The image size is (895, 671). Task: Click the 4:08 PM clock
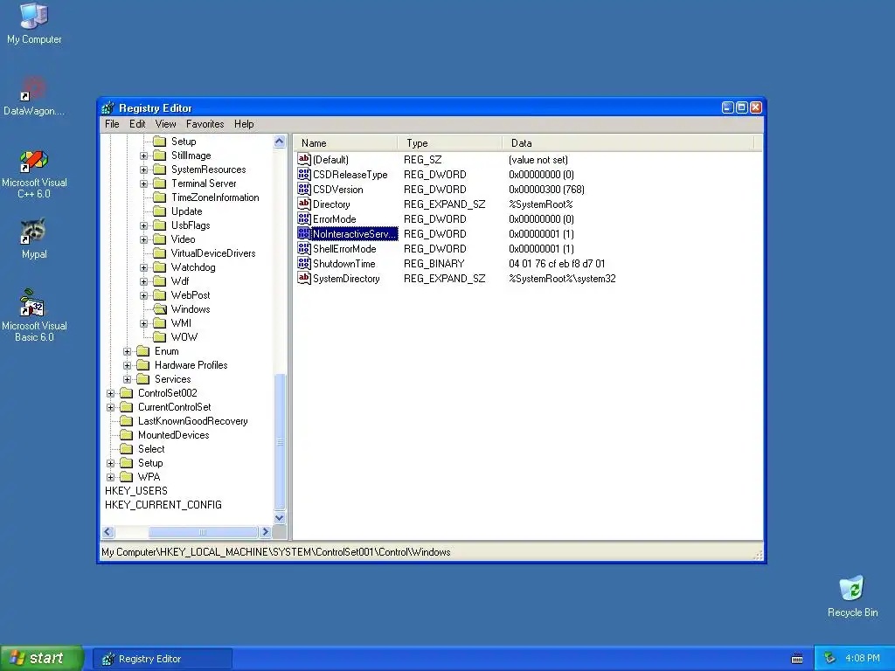point(863,659)
